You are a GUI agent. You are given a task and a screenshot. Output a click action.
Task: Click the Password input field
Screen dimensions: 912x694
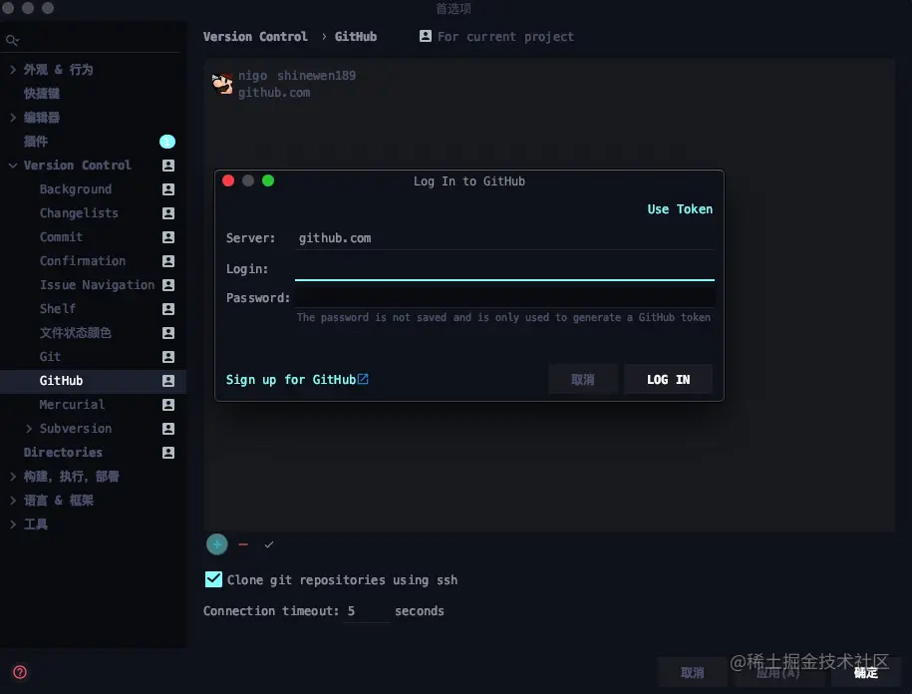504,297
